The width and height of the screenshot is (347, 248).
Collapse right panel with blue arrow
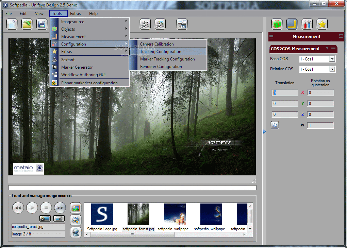pyautogui.click(x=264, y=132)
